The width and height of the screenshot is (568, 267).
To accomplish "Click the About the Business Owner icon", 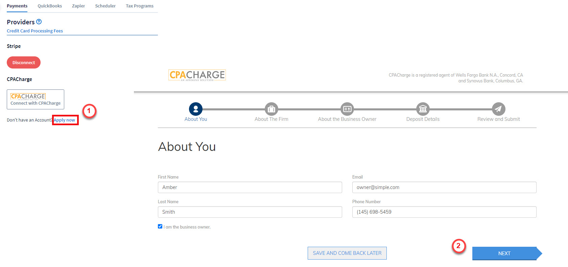I will click(347, 109).
